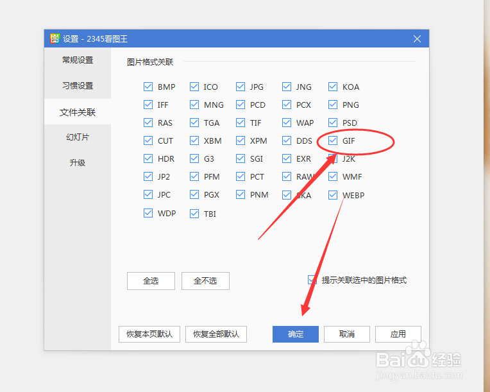
Task: Toggle the JPC format checkbox
Action: [148, 194]
